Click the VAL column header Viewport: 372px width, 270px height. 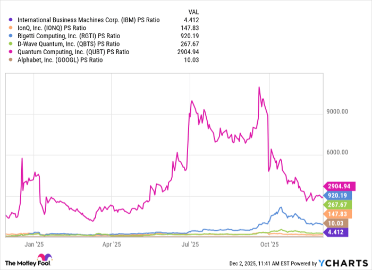click(x=193, y=12)
